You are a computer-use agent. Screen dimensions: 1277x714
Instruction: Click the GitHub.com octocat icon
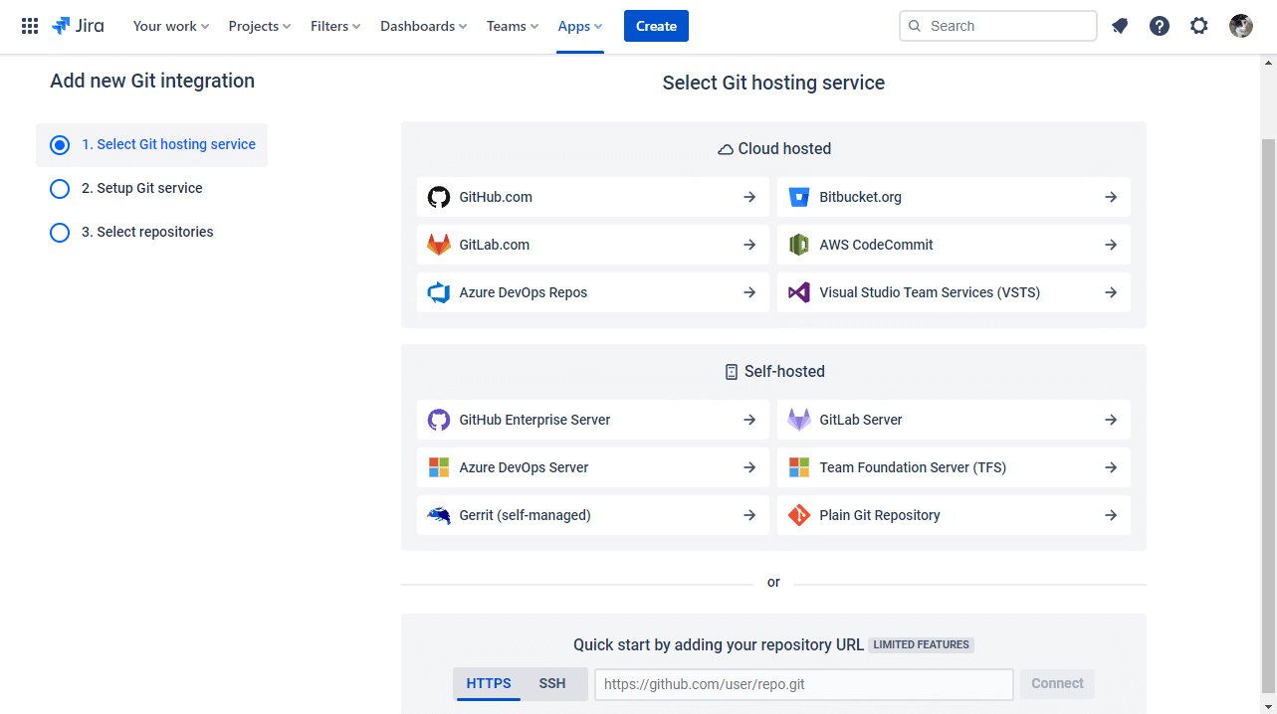point(439,197)
